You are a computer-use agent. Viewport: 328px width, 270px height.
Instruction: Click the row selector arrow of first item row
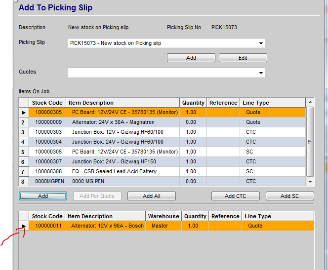pos(24,112)
